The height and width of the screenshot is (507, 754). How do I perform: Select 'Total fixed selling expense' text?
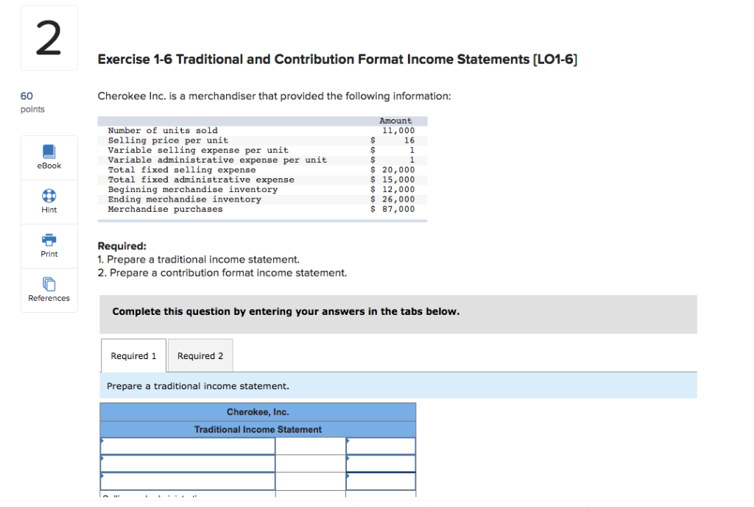coord(182,170)
